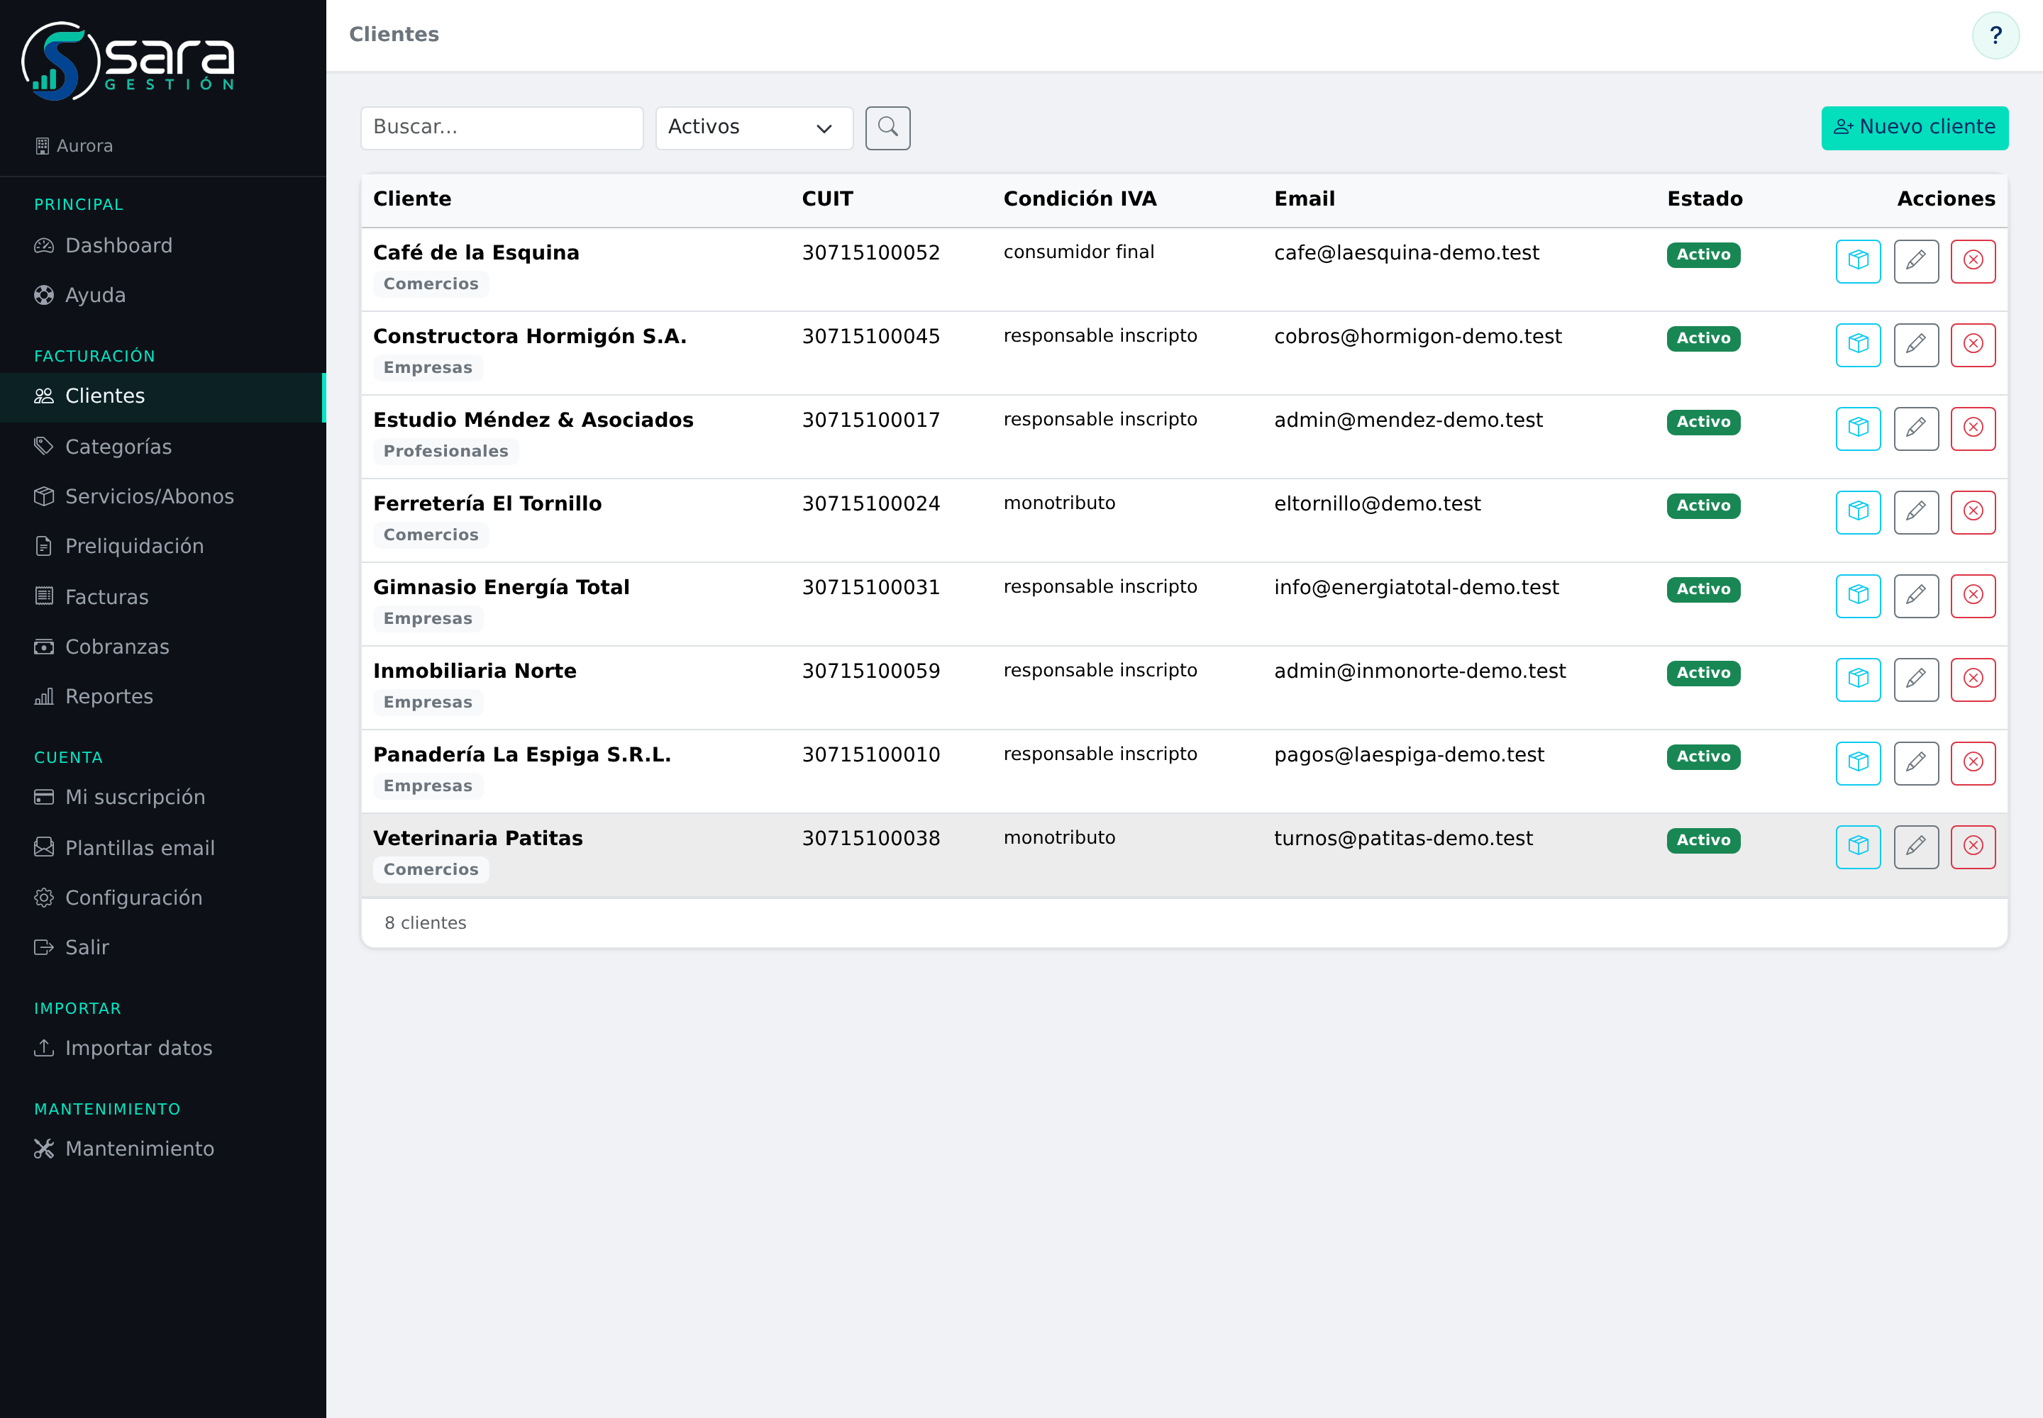This screenshot has height=1418, width=2043.
Task: Open Categorías sidebar item
Action: [x=162, y=447]
